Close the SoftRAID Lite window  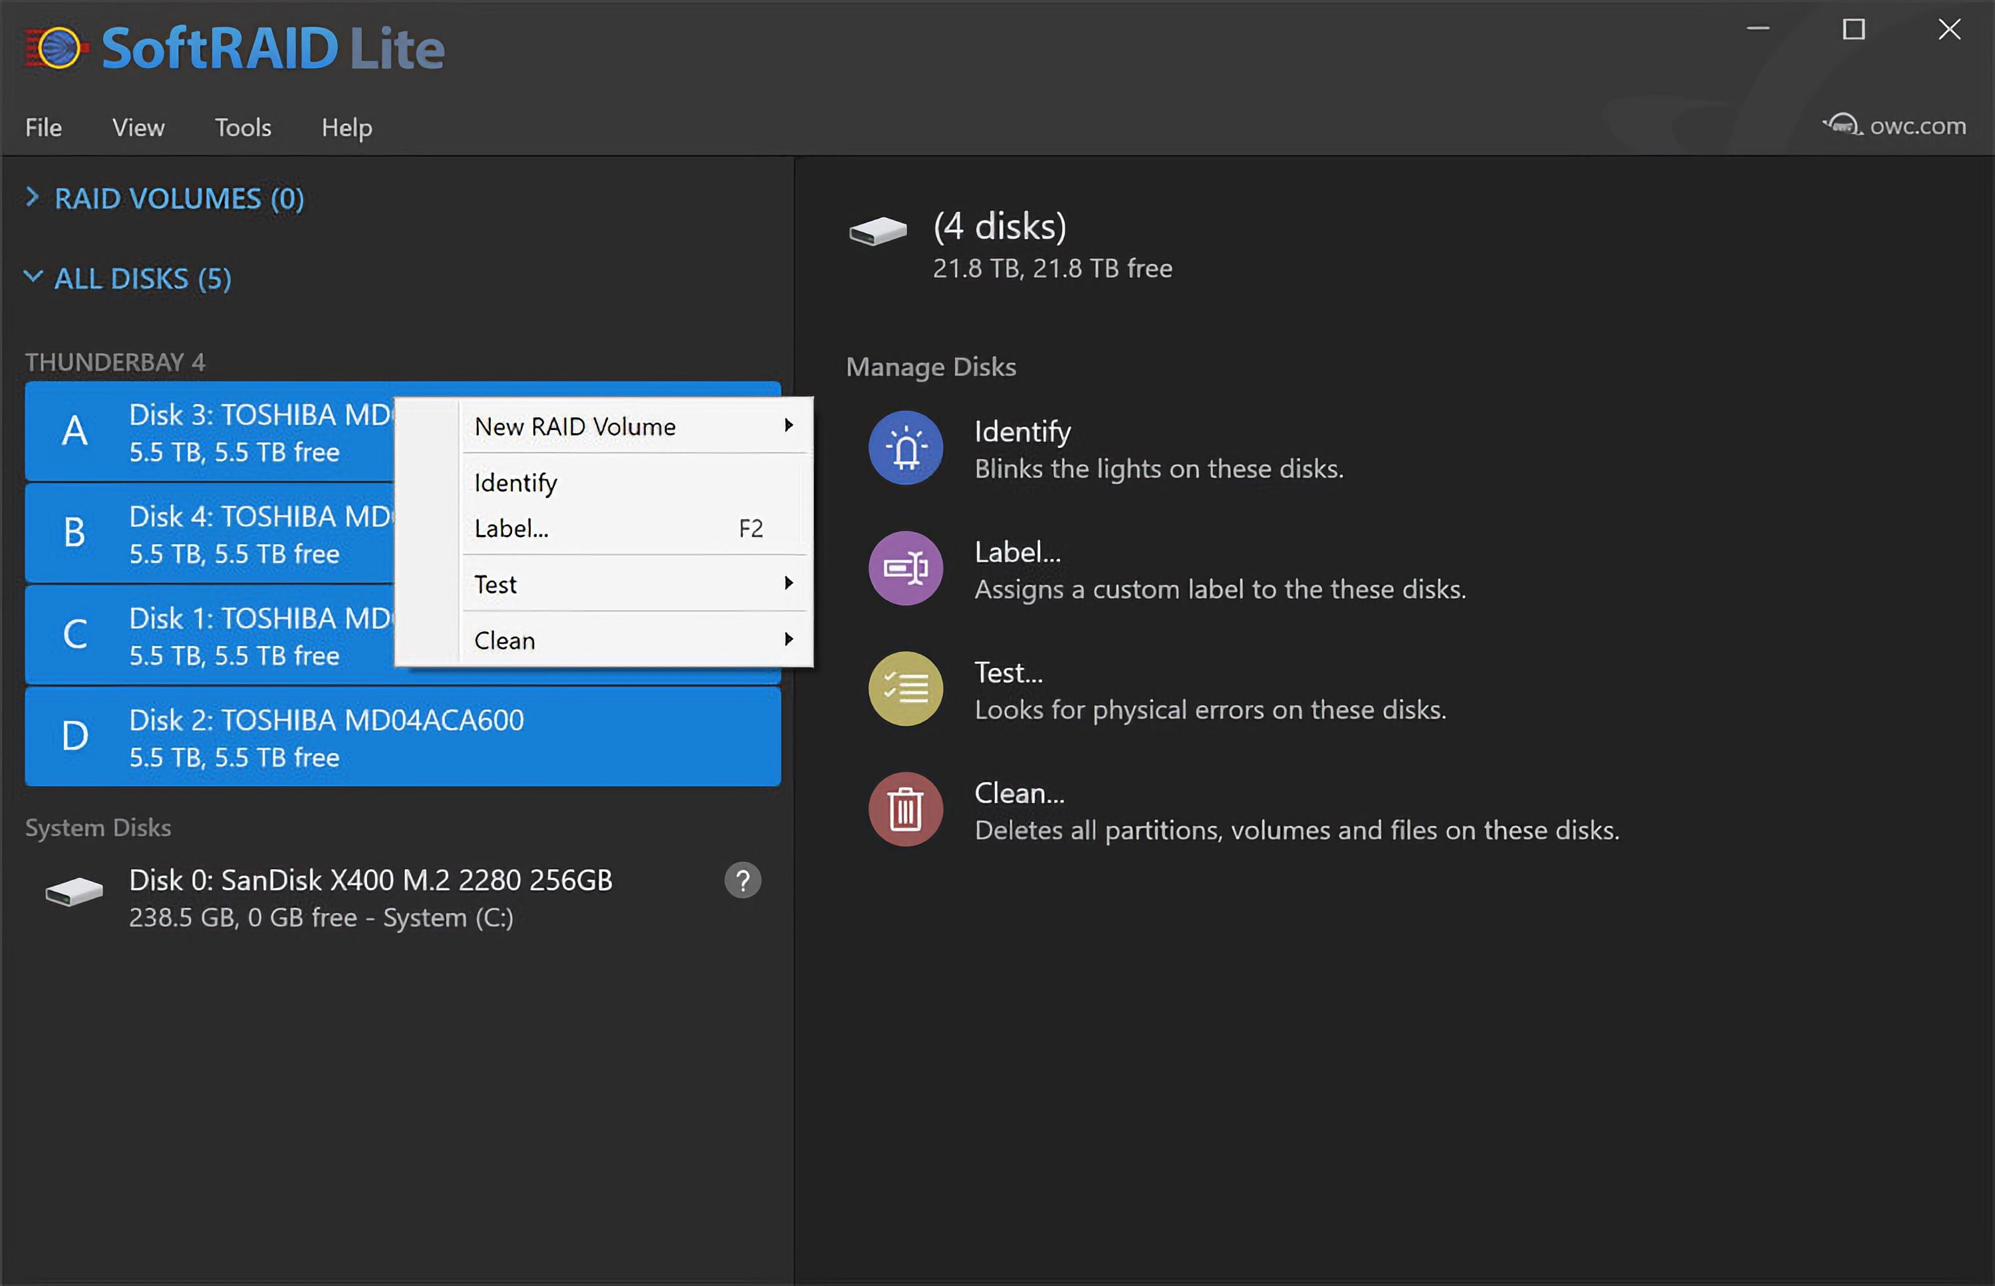pos(1950,29)
